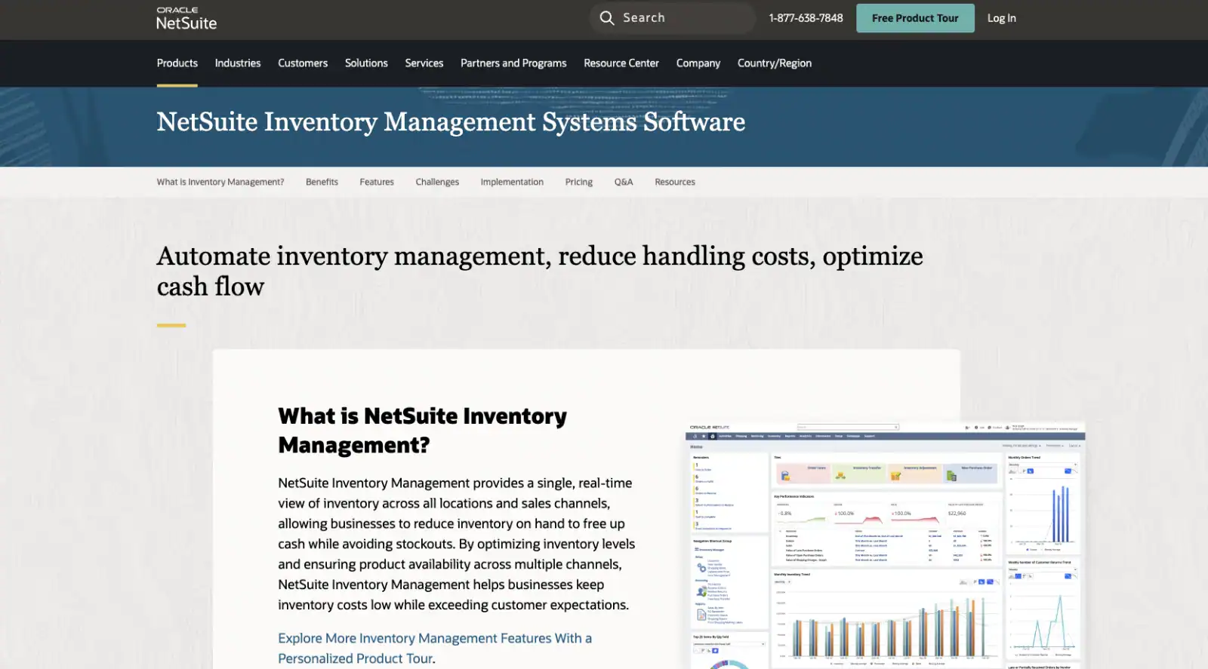The width and height of the screenshot is (1208, 669).
Task: Call the 1-877-638-7848 phone link
Action: point(806,18)
